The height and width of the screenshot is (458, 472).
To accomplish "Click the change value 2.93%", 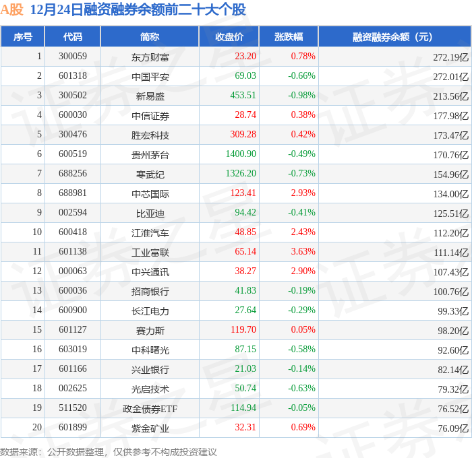I will coord(303,193).
